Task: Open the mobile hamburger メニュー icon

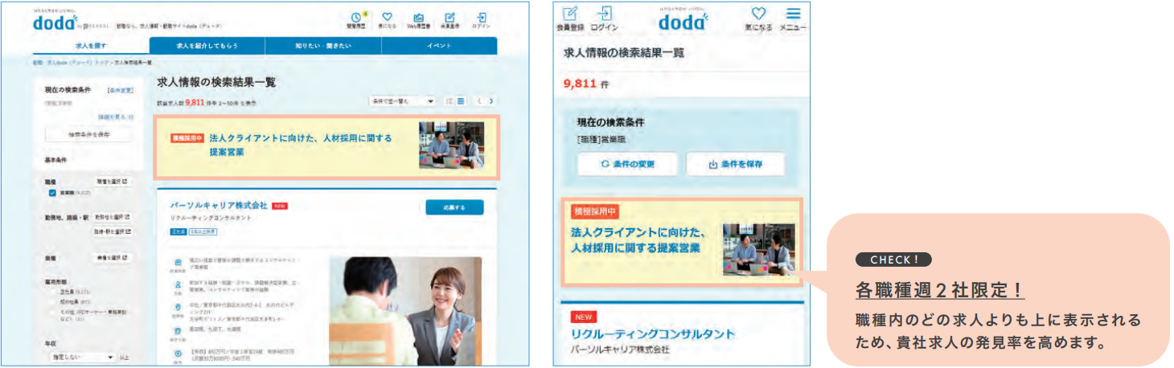Action: coord(793,19)
